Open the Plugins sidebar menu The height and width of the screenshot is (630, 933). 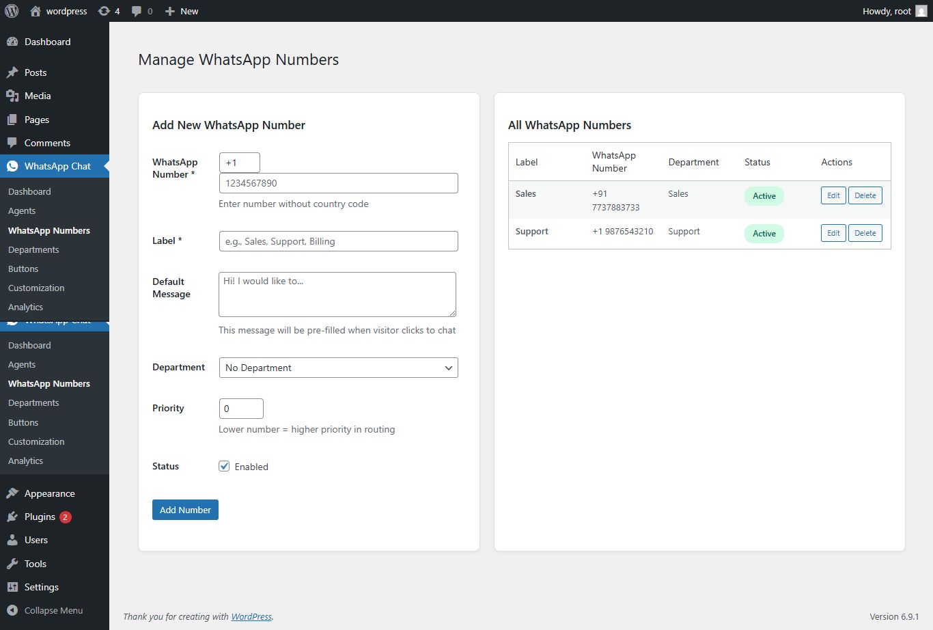tap(40, 517)
